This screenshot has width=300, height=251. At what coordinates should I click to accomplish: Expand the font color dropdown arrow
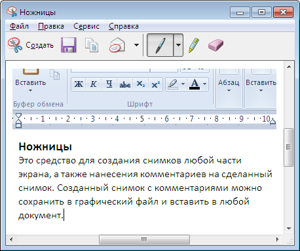point(204,84)
